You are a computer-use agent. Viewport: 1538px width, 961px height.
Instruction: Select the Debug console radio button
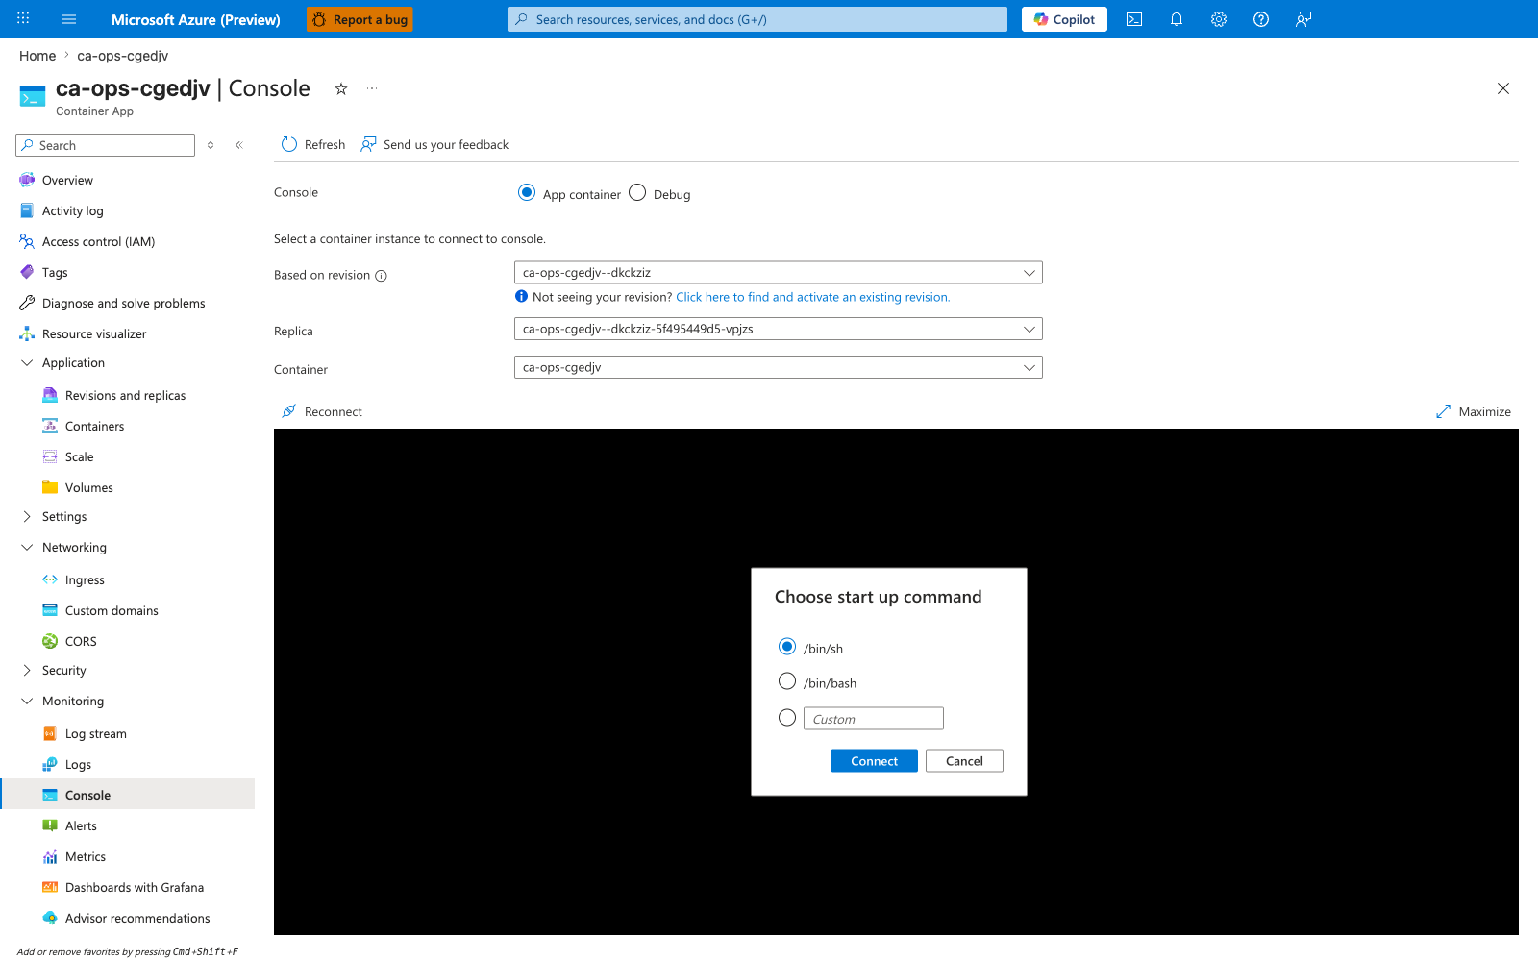point(637,192)
